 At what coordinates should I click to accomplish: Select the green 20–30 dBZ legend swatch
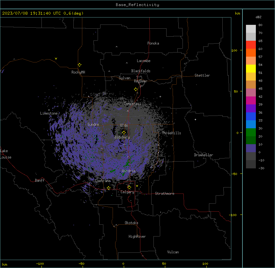tap(251, 132)
